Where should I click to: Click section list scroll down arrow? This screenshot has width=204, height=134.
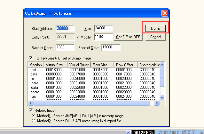point(162,98)
